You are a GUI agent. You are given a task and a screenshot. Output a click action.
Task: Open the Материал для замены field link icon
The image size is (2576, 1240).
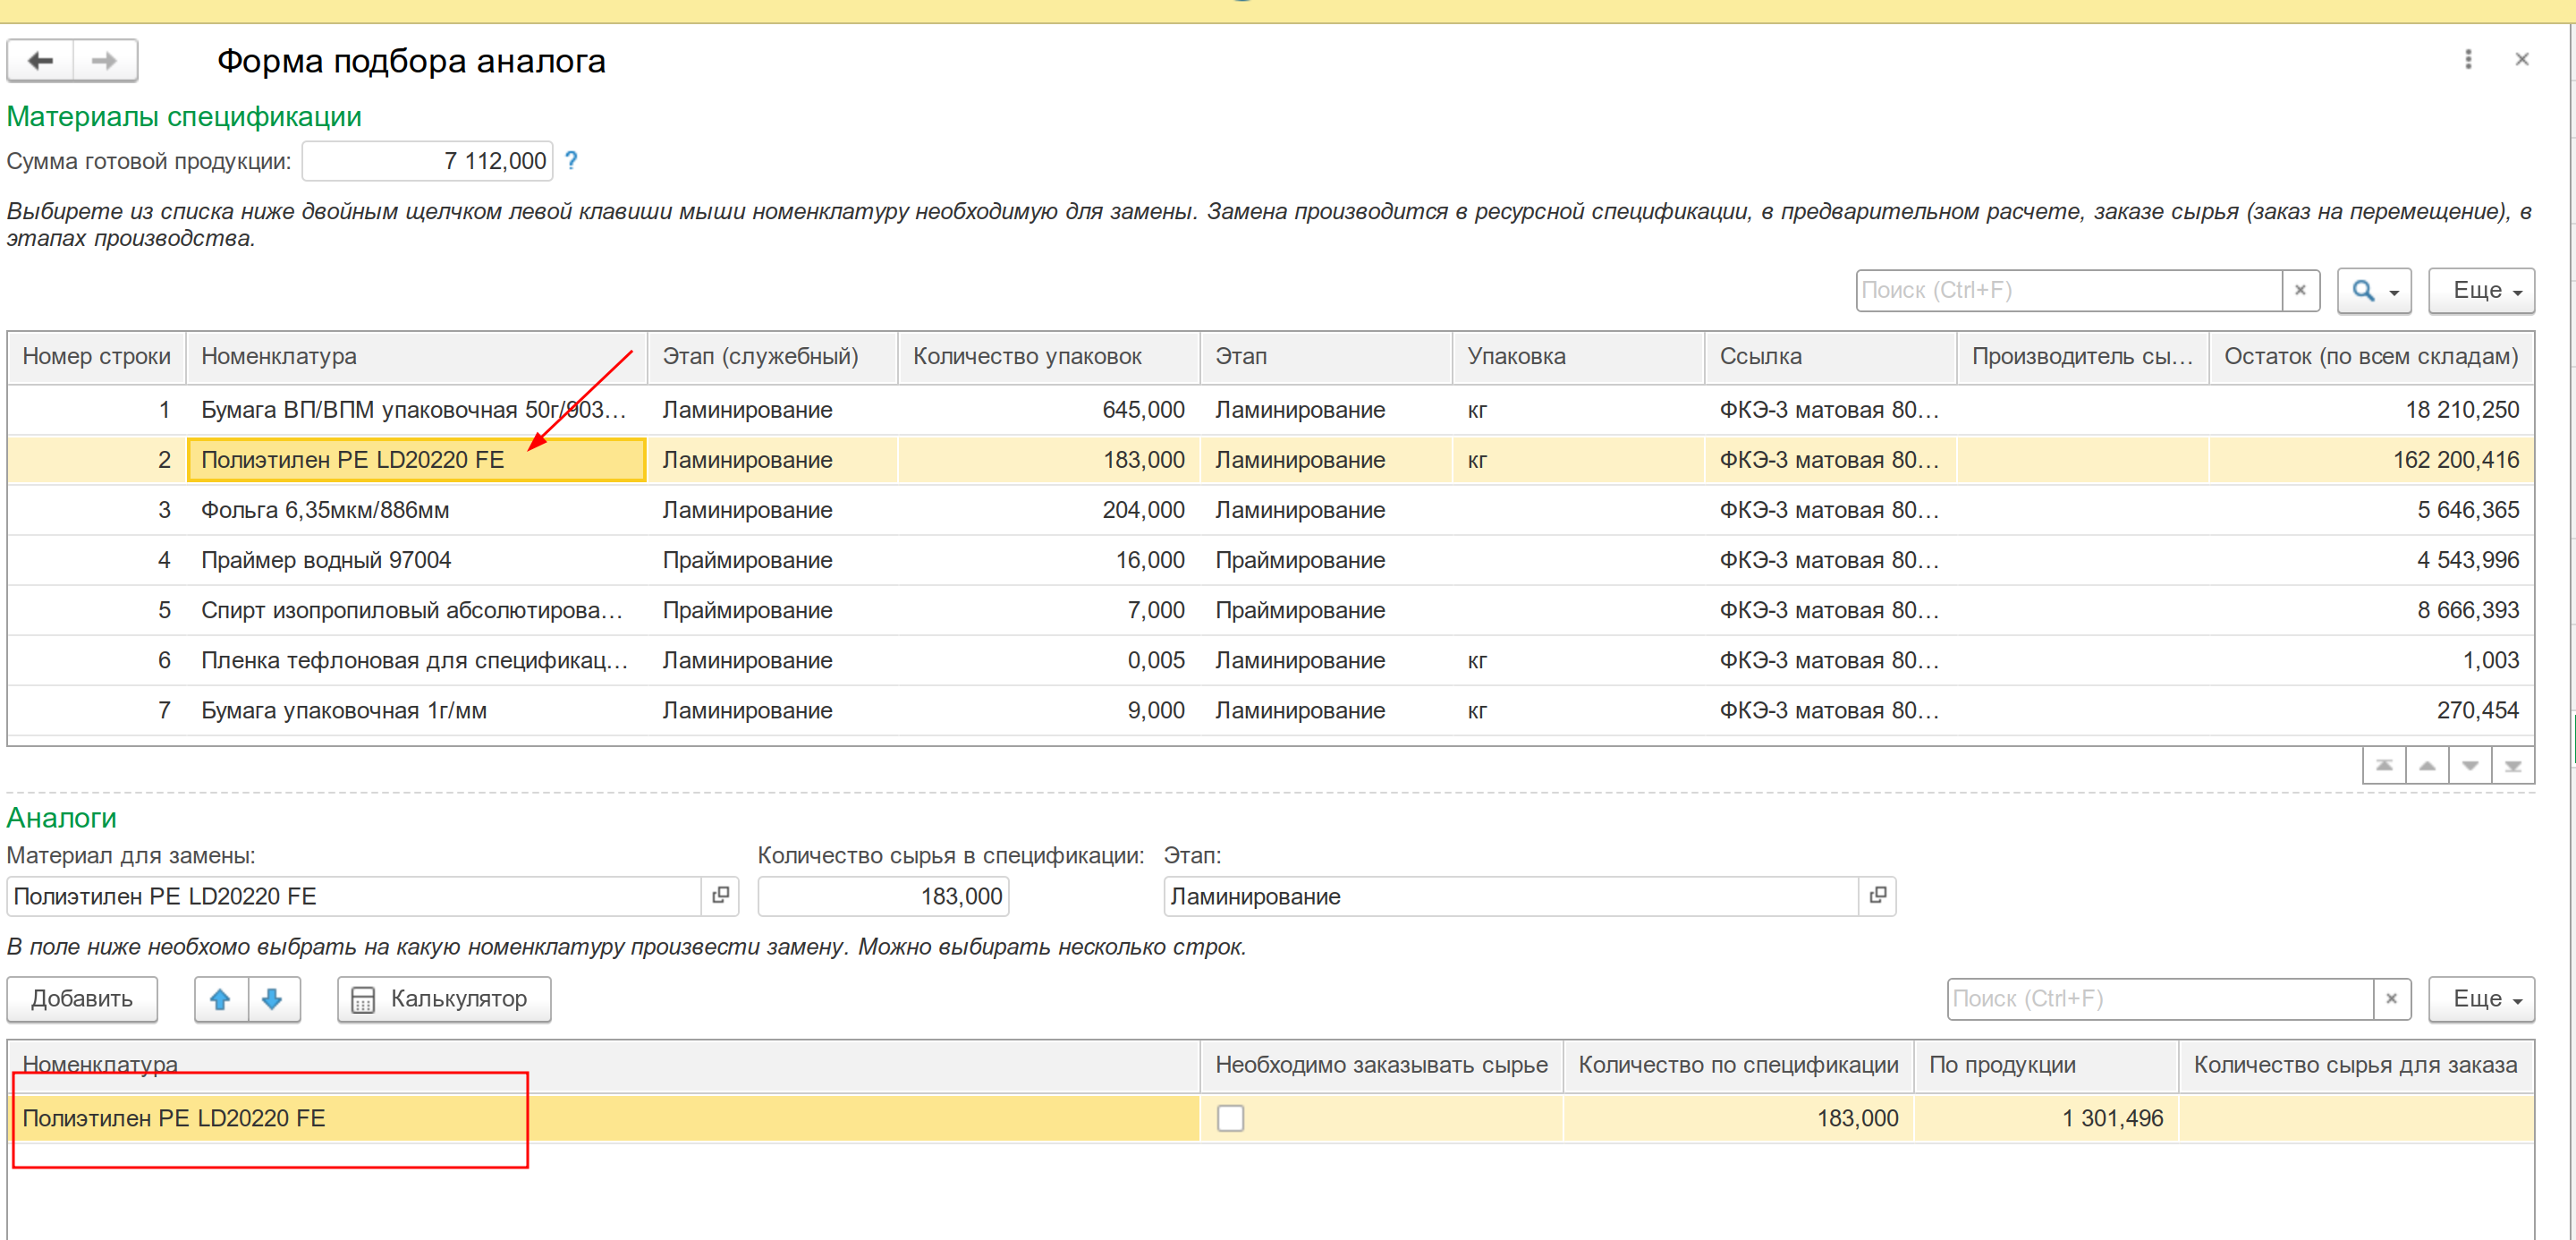point(720,895)
